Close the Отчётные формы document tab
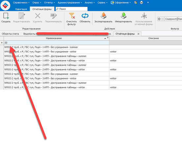Image resolution: width=182 pixels, height=164 pixels. pyautogui.click(x=138, y=34)
